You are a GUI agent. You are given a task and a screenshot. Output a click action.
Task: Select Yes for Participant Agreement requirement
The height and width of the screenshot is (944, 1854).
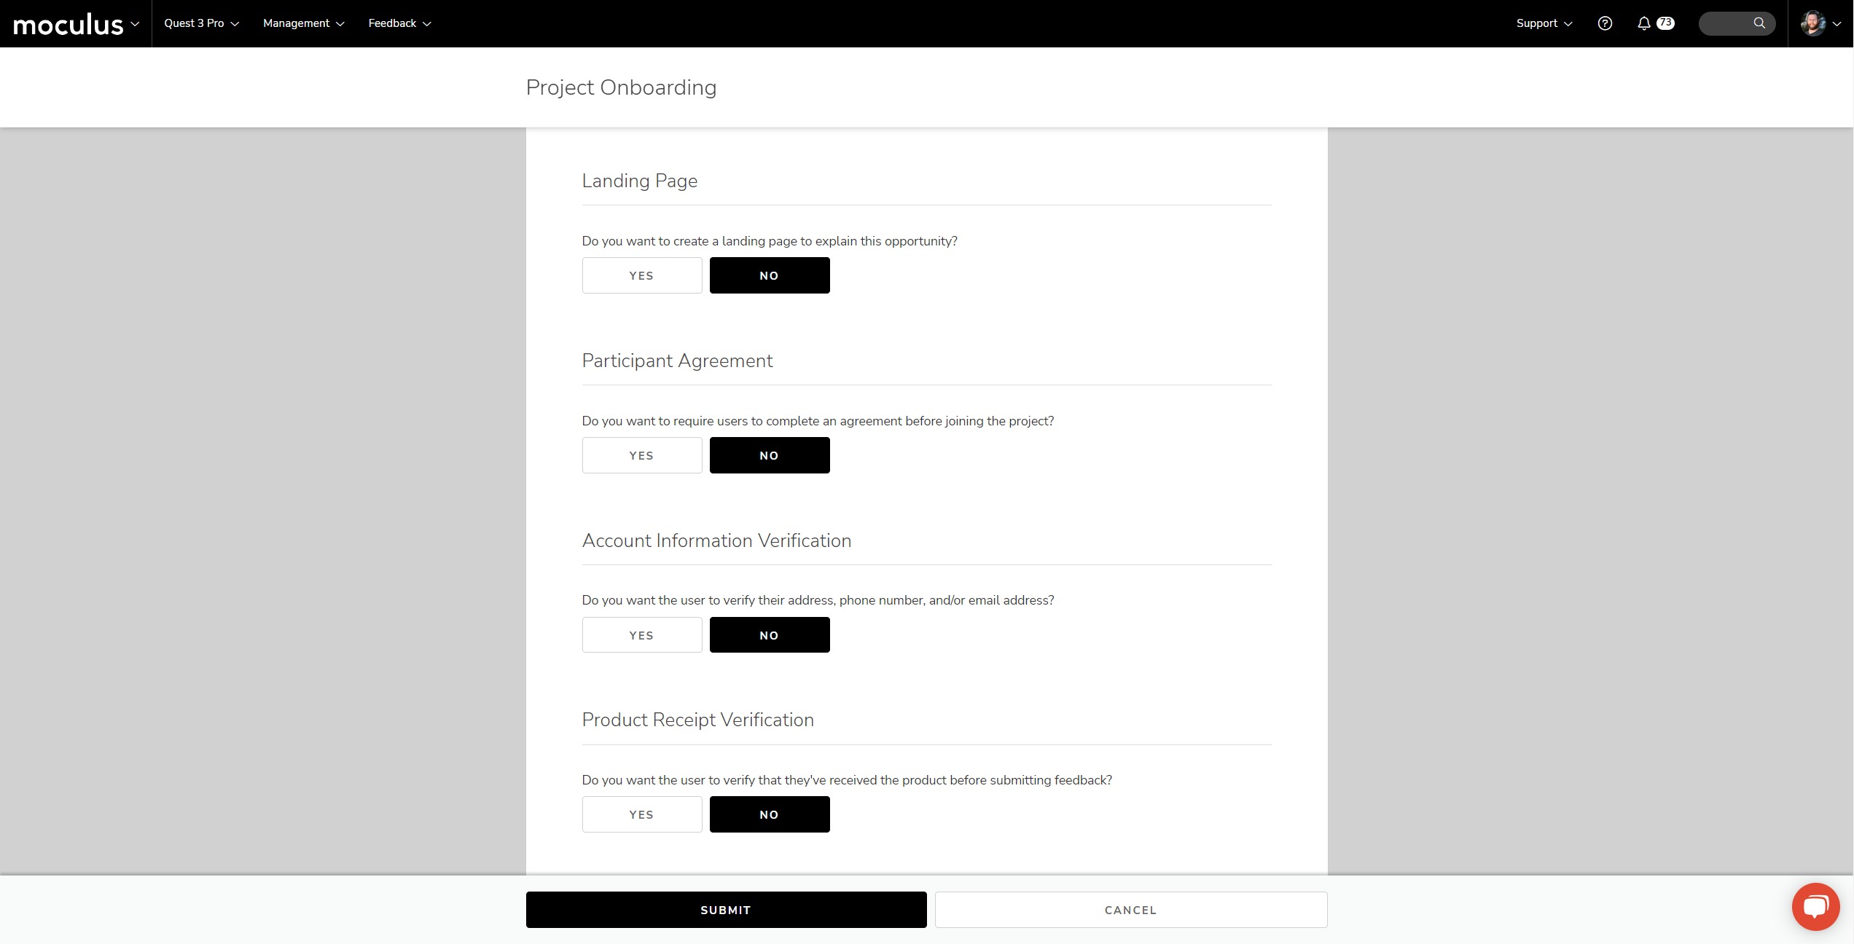tap(641, 455)
